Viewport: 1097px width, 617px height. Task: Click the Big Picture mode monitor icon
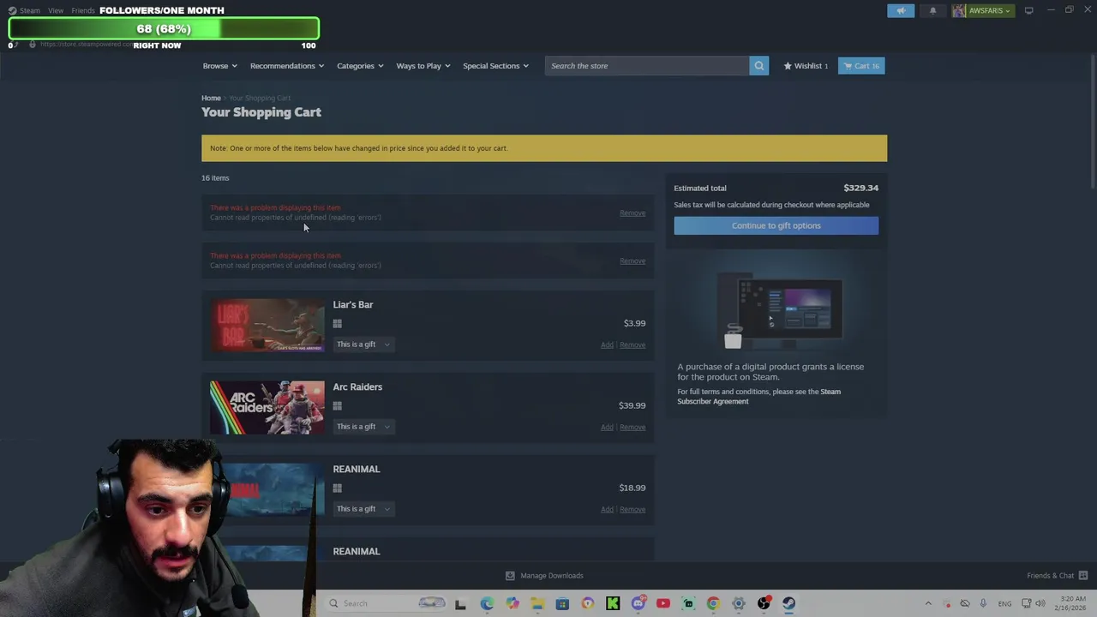pyautogui.click(x=1028, y=10)
